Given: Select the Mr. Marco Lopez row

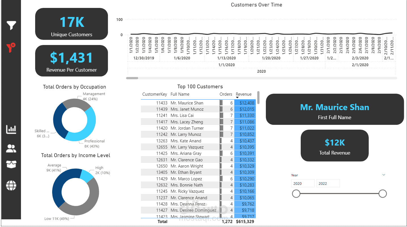Looking at the screenshot, I should tap(198, 179).
